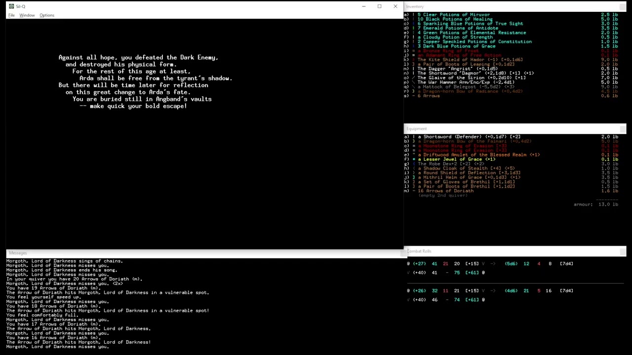Close the Messages sub-window

coord(403,253)
